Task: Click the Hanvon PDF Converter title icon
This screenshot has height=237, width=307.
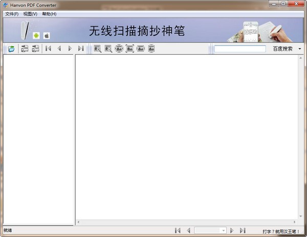Action: [6, 5]
